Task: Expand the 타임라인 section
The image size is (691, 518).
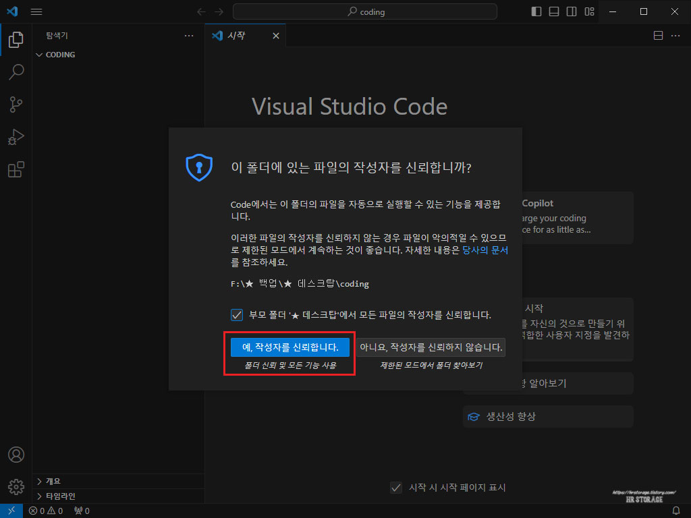Action: [118, 496]
